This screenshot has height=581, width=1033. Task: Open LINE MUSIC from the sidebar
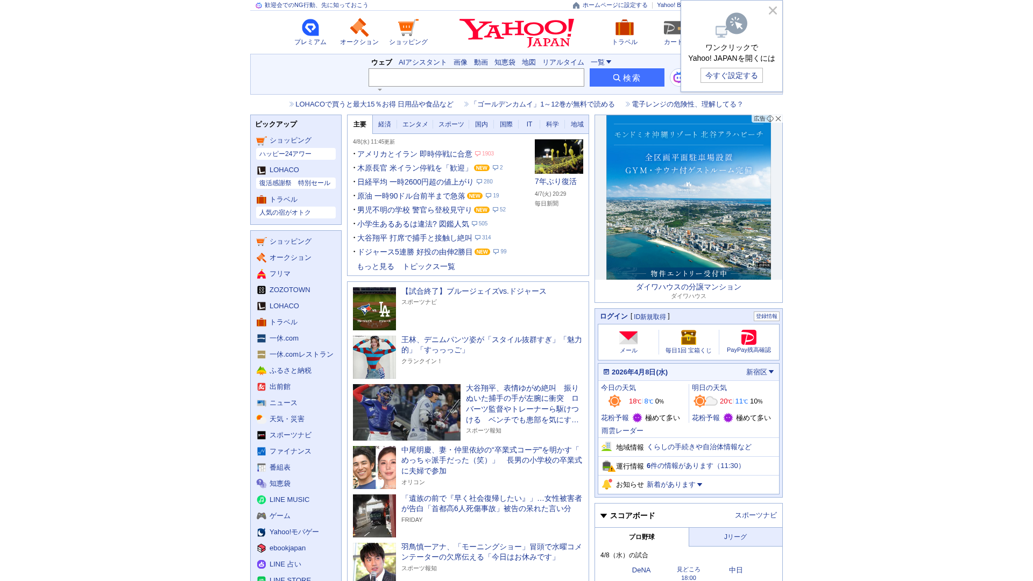click(x=289, y=499)
